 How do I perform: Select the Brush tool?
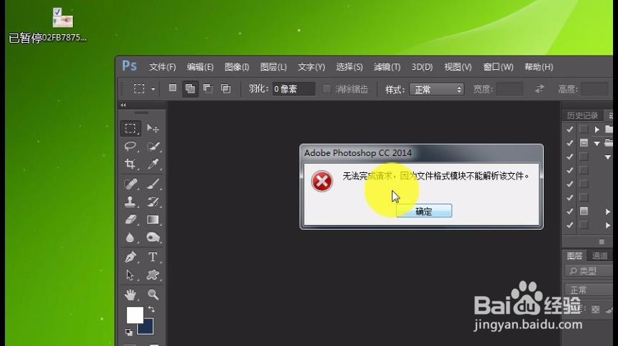tap(153, 184)
